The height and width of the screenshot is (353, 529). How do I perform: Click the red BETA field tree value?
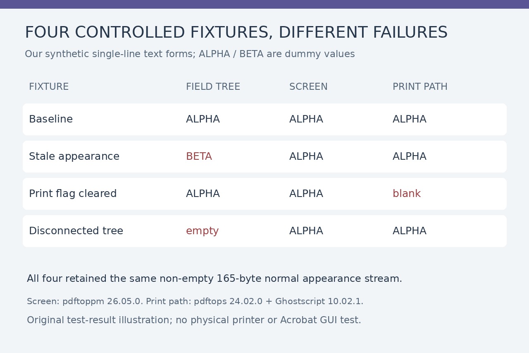tap(199, 156)
